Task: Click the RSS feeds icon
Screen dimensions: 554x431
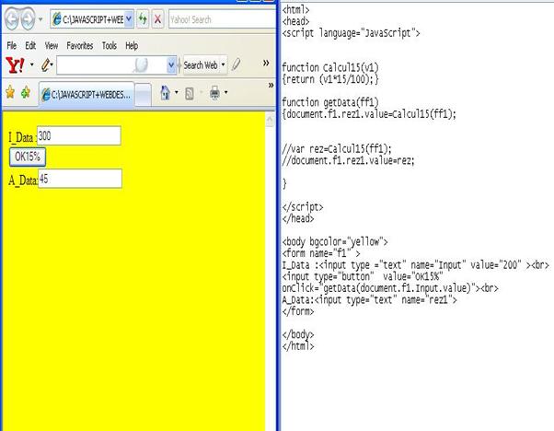Action: [190, 94]
